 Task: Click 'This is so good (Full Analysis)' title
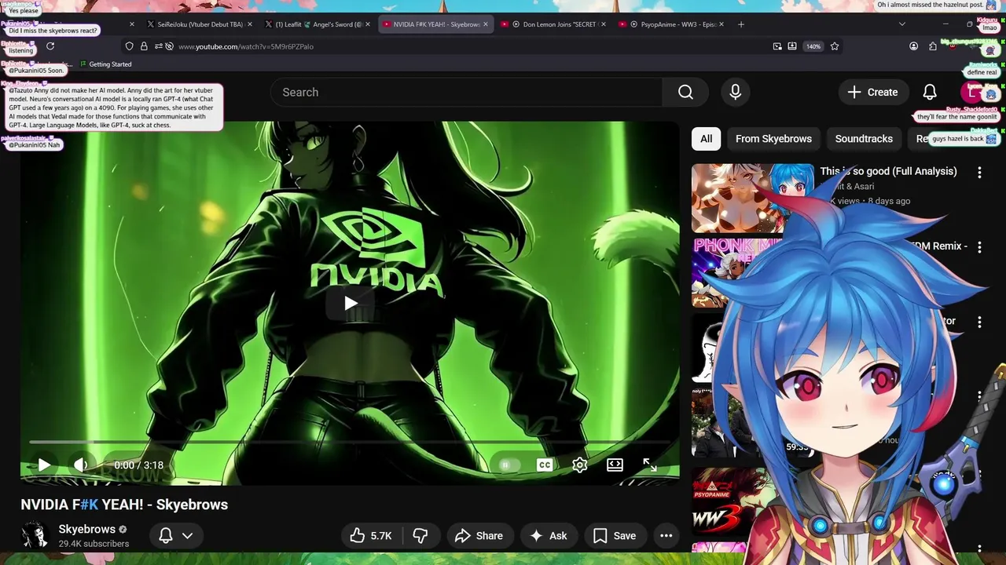coord(888,171)
